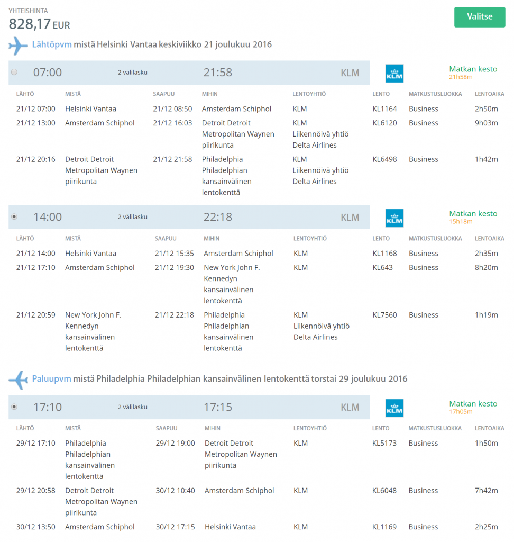The image size is (514, 542).
Task: Click the total price 828,17 EUR
Action: coord(39,24)
